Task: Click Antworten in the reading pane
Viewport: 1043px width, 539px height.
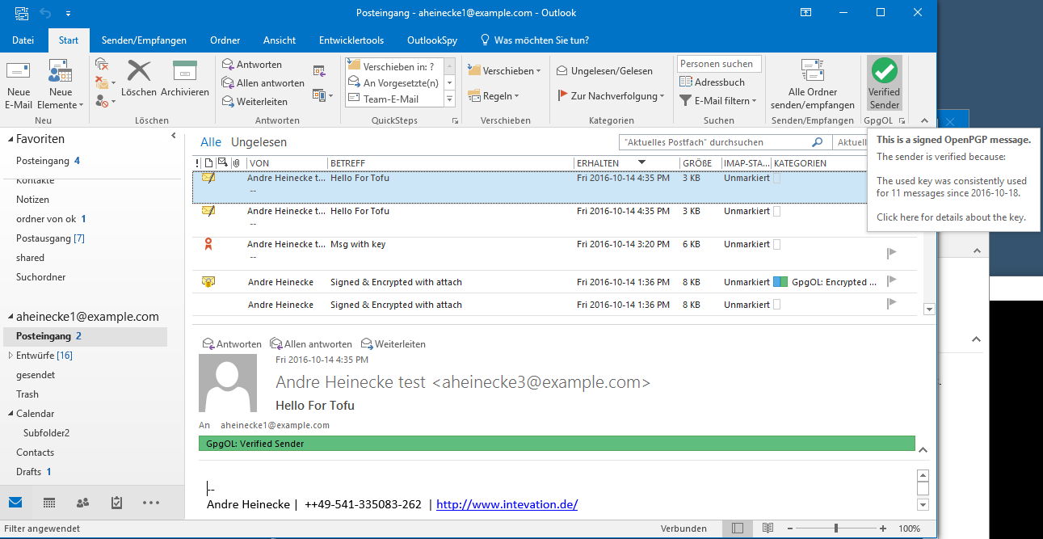Action: tap(232, 344)
